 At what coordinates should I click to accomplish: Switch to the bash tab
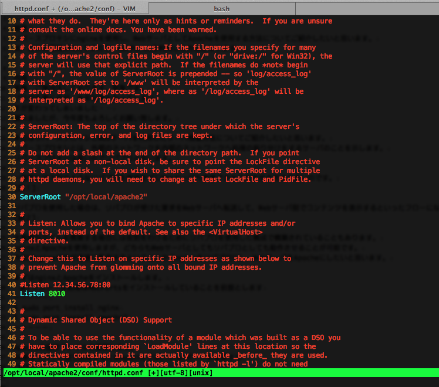click(221, 9)
